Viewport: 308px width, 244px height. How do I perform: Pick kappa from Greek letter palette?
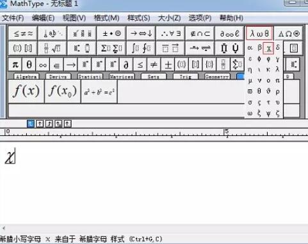268,70
